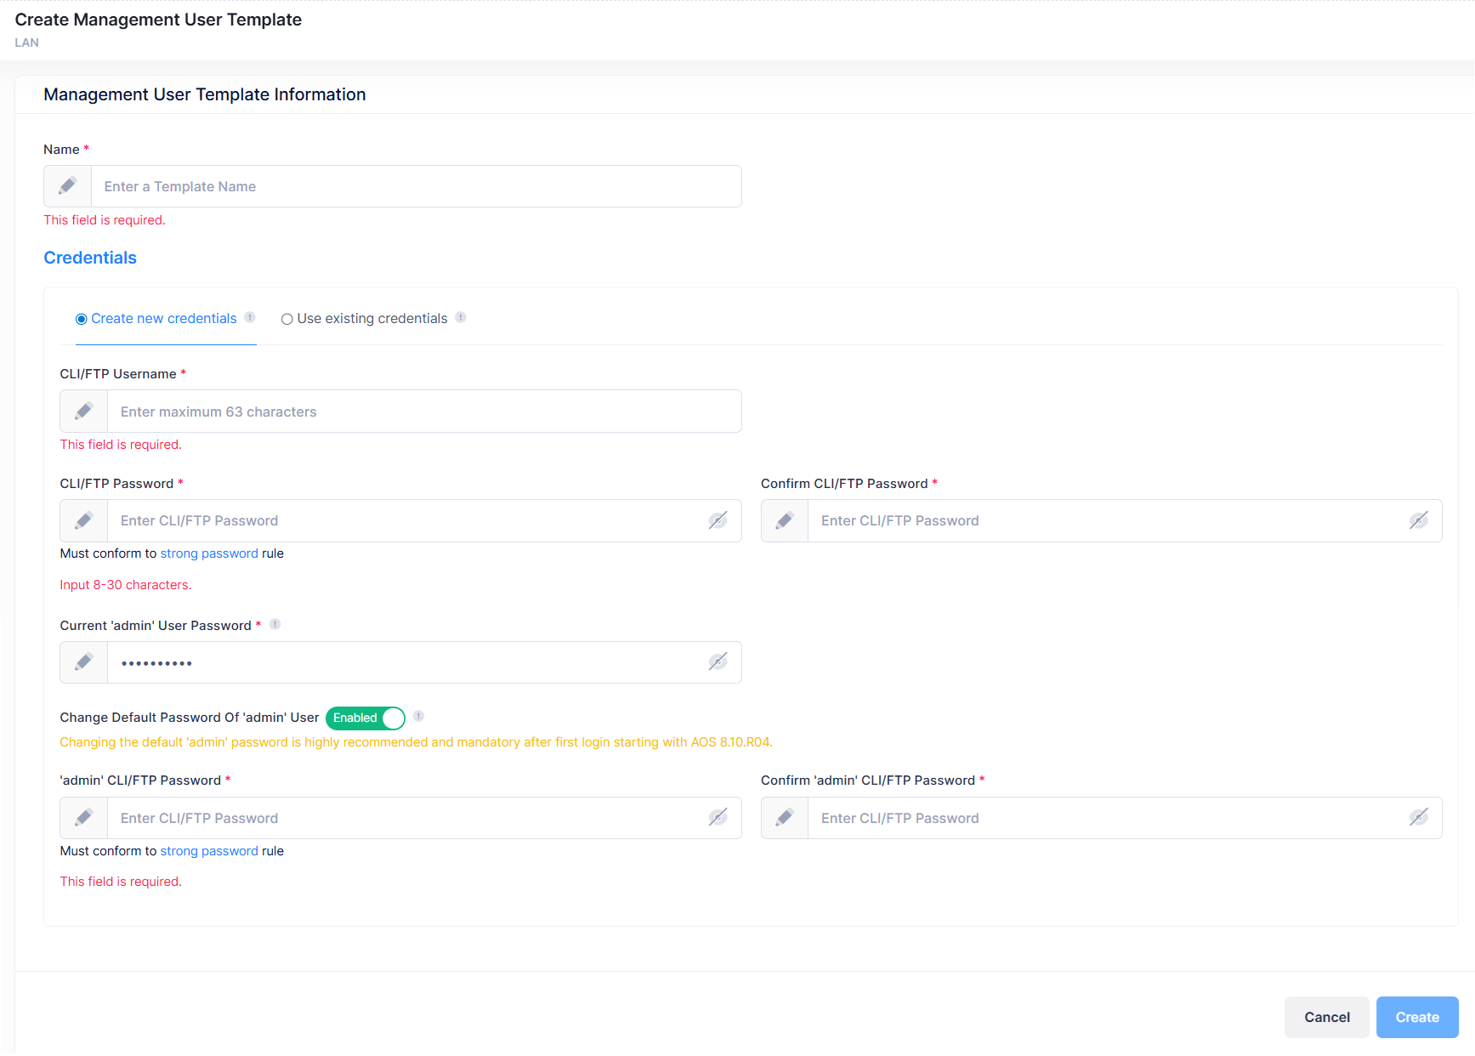Reveal Confirm CLI/FTP Password text
The width and height of the screenshot is (1475, 1056).
coord(1419,520)
